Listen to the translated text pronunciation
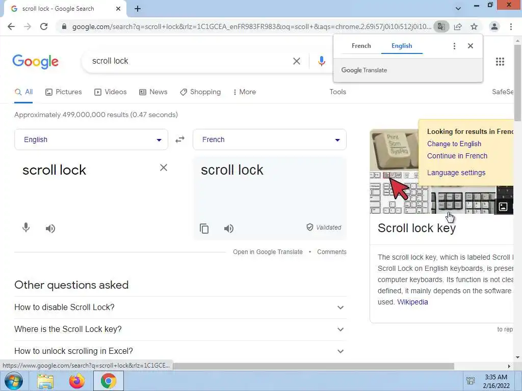 [229, 229]
